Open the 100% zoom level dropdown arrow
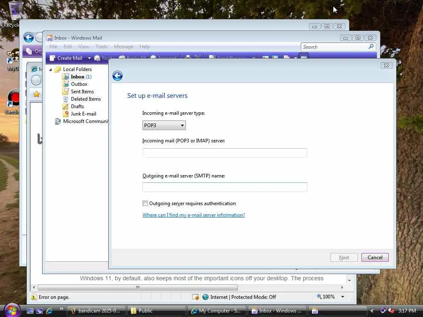Screen dimensions: 423x317 [342, 297]
